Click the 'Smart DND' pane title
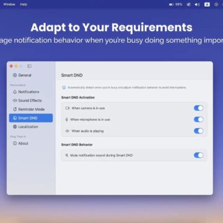Viewport: 223px width, 223px height. coord(72,76)
